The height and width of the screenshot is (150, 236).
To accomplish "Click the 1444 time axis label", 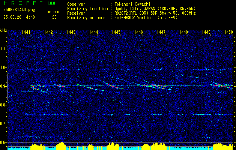I will click(94, 32).
